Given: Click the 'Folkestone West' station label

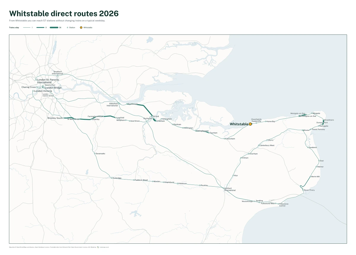Looking at the screenshot, I should 268,203.
